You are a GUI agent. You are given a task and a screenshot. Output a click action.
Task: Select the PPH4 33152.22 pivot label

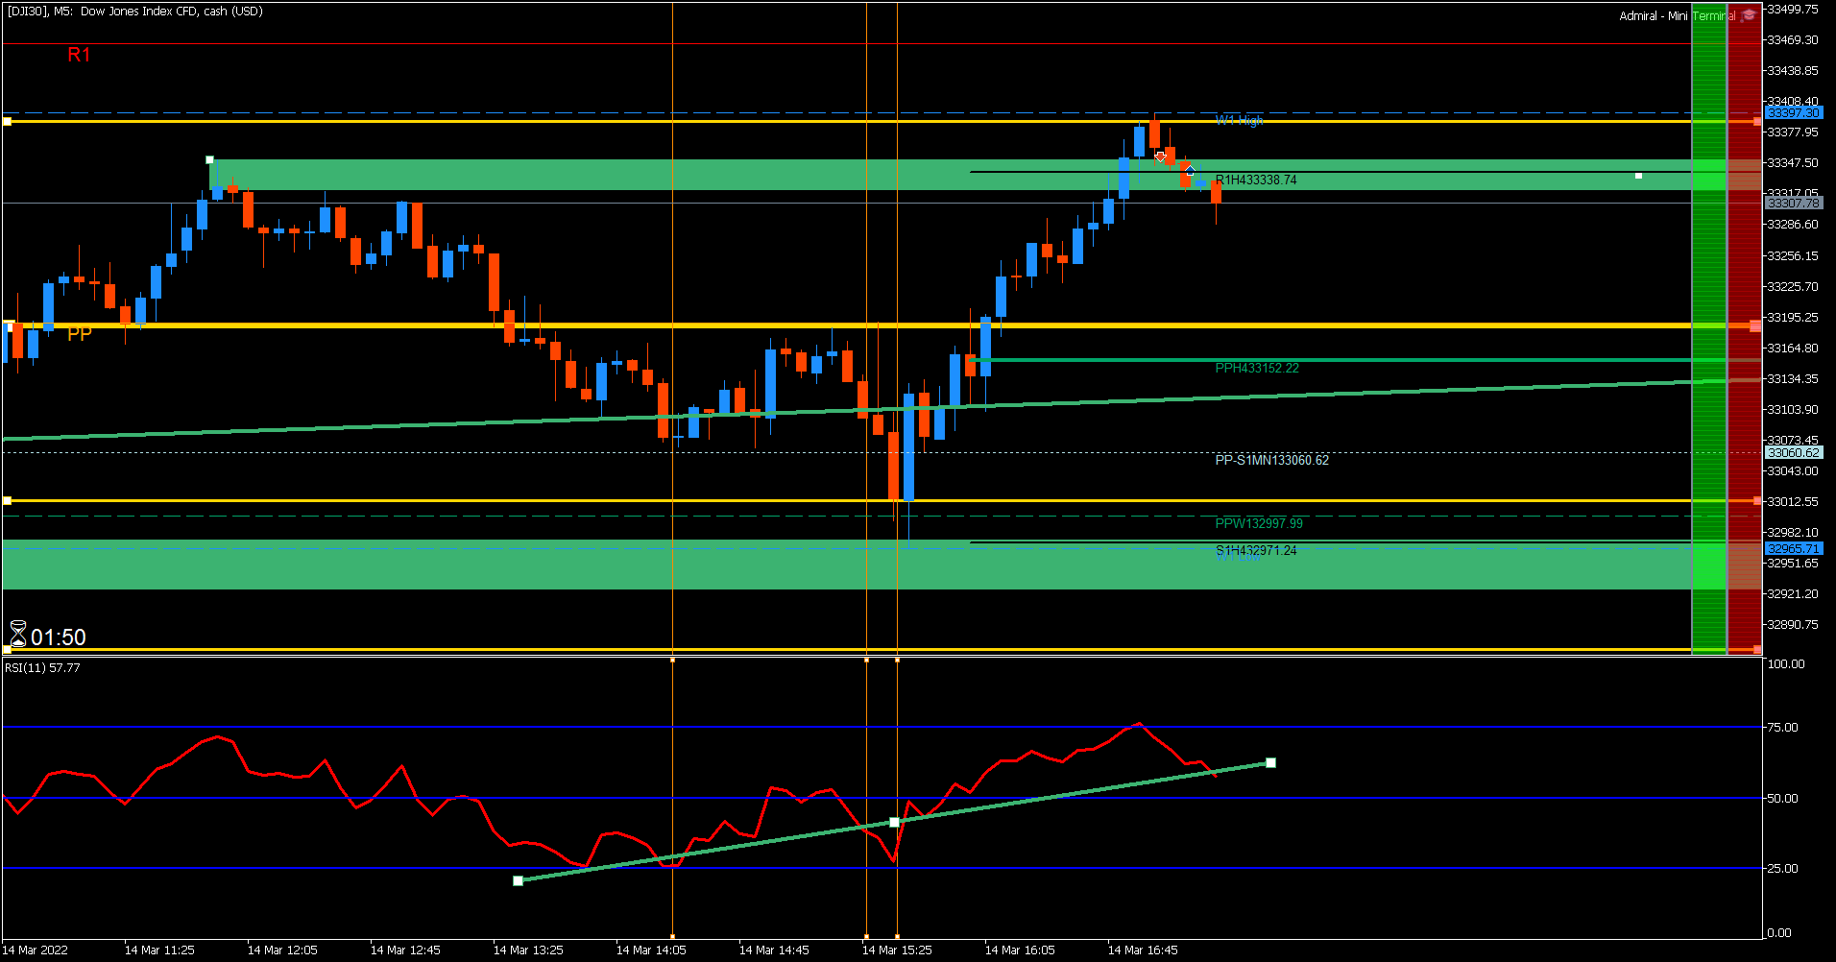click(1257, 368)
